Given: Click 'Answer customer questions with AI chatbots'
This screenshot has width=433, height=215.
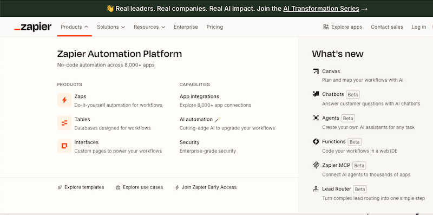Looking at the screenshot, I should pos(371,103).
